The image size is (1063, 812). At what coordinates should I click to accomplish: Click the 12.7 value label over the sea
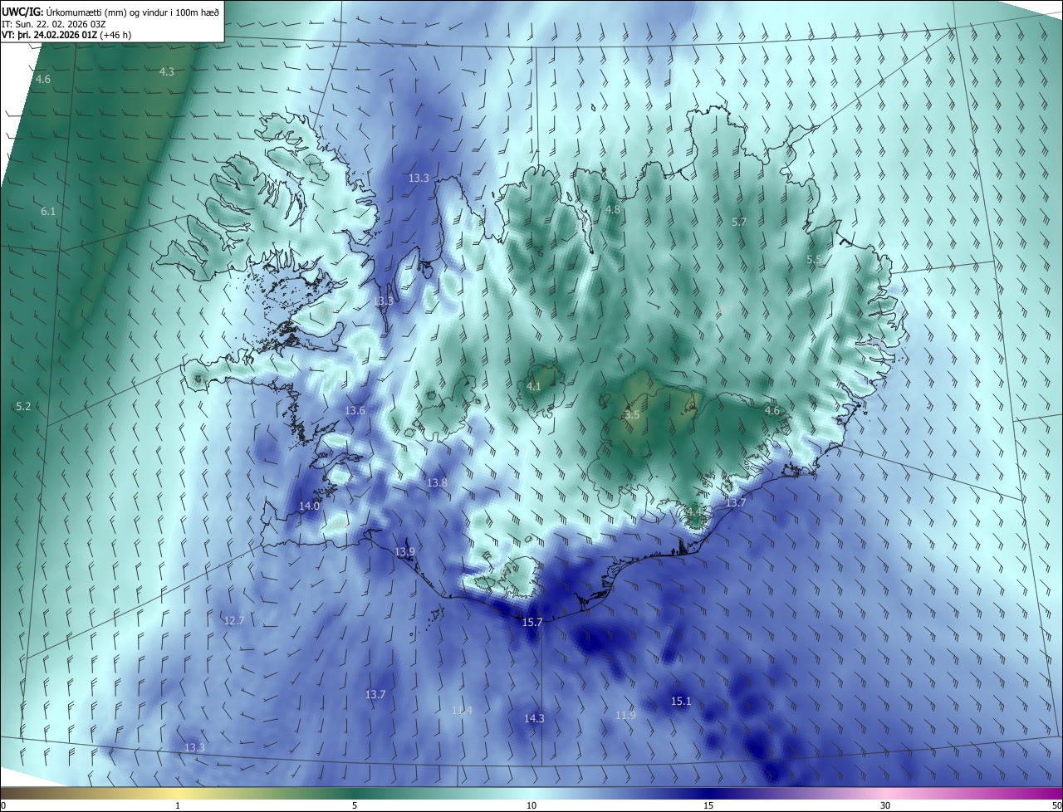(234, 621)
